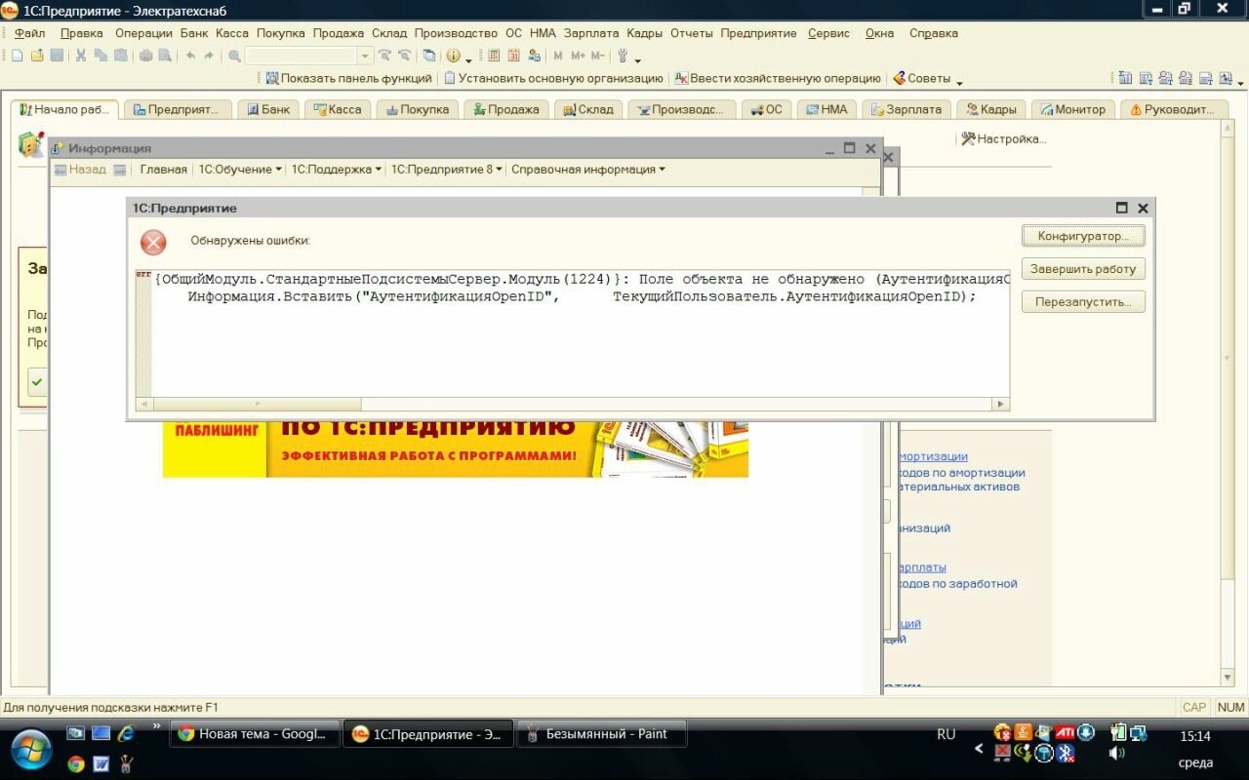
Task: Click the first icon in right toolbar group
Action: (1125, 78)
